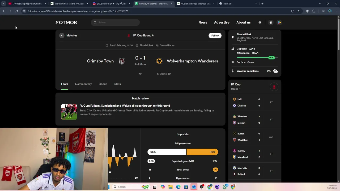Click the FA Cup emblem in sidebar

[274, 87]
